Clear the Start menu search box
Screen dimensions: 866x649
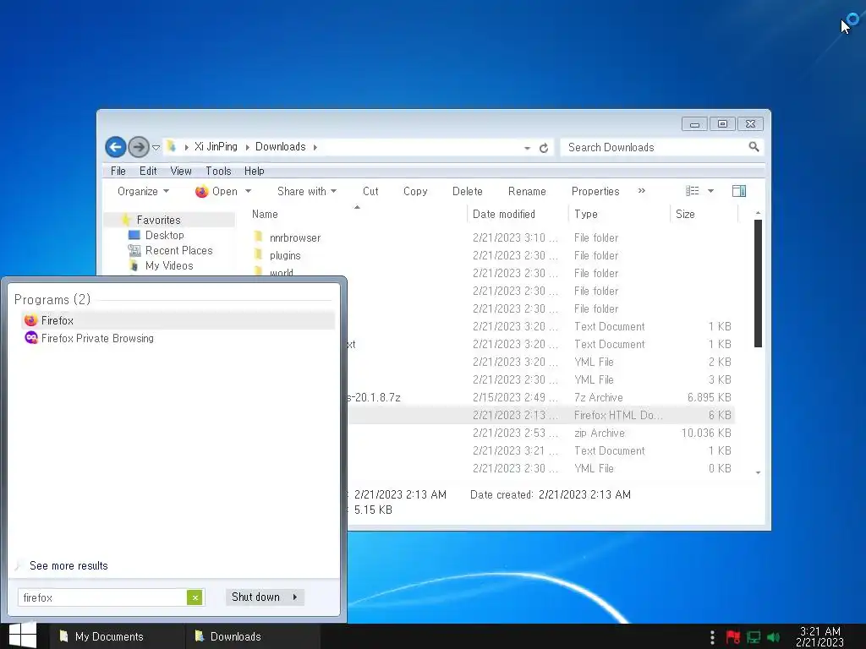195,597
